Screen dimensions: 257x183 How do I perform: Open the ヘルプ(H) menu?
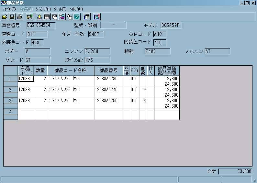point(76,9)
